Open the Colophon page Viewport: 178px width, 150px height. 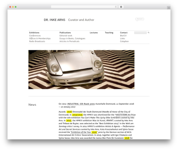coord(124,41)
